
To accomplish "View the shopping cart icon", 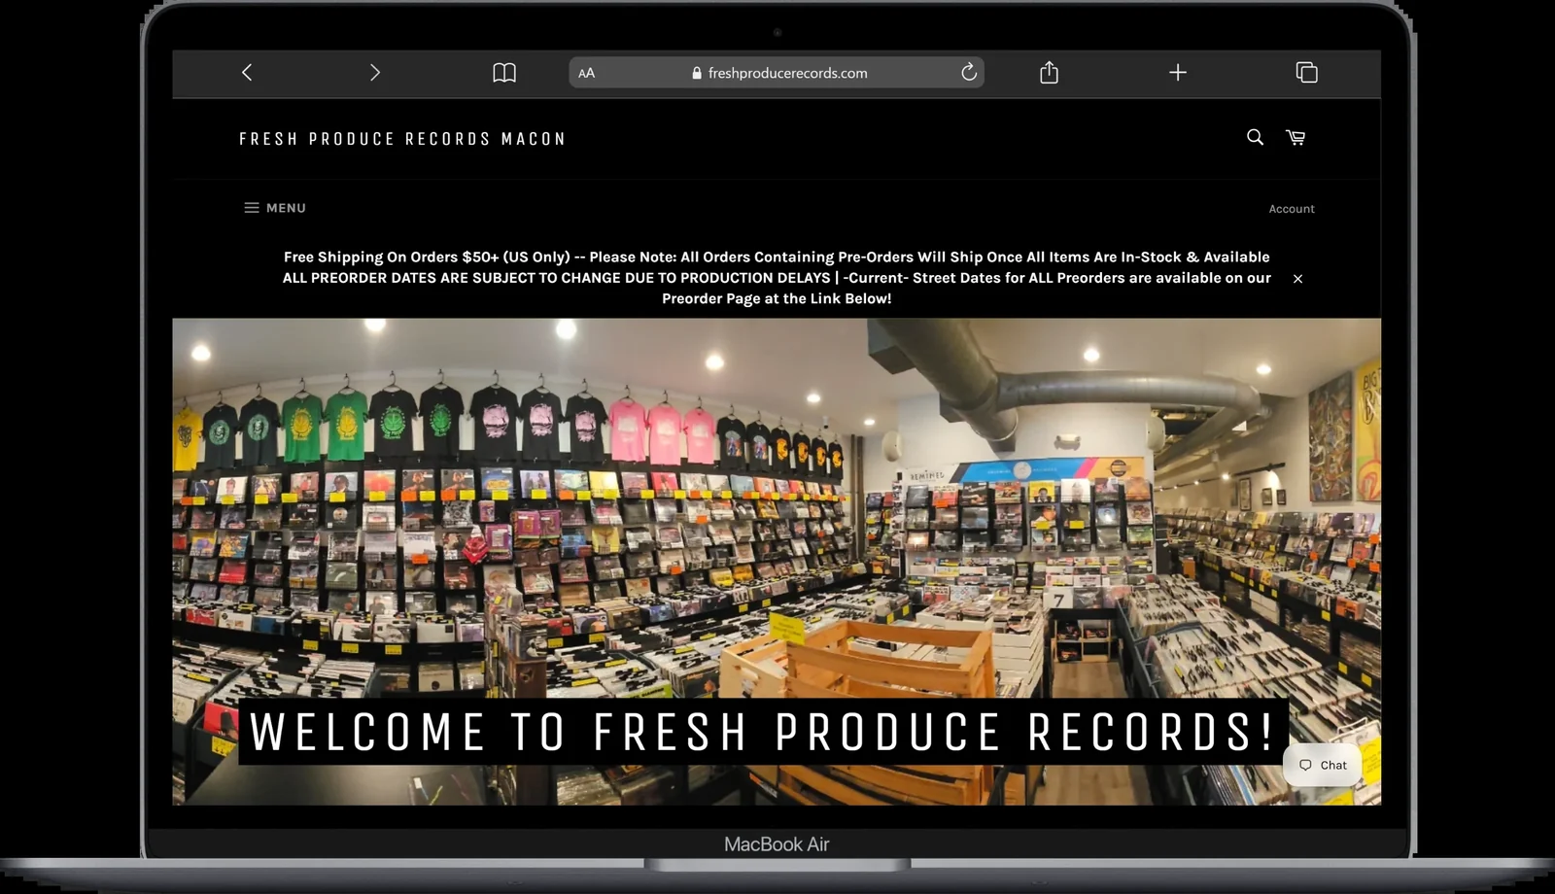I will click(x=1296, y=138).
